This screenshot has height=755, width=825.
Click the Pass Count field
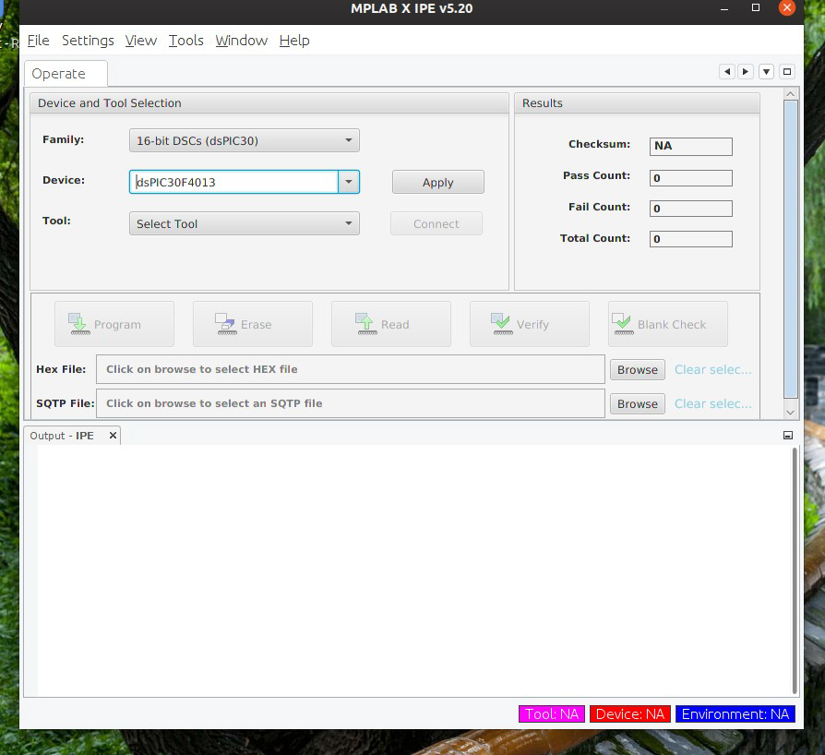(x=691, y=178)
